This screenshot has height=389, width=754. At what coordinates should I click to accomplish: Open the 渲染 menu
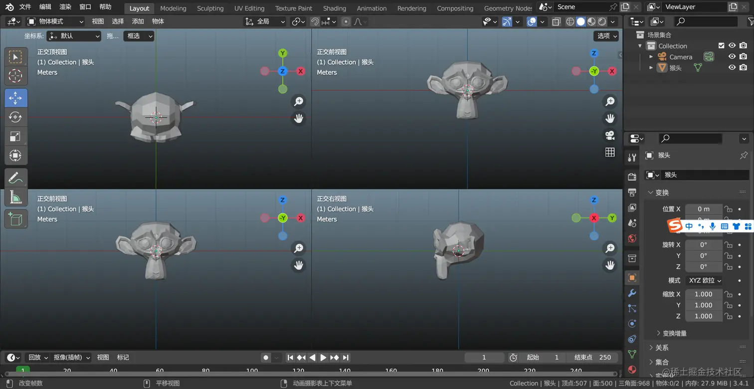65,7
